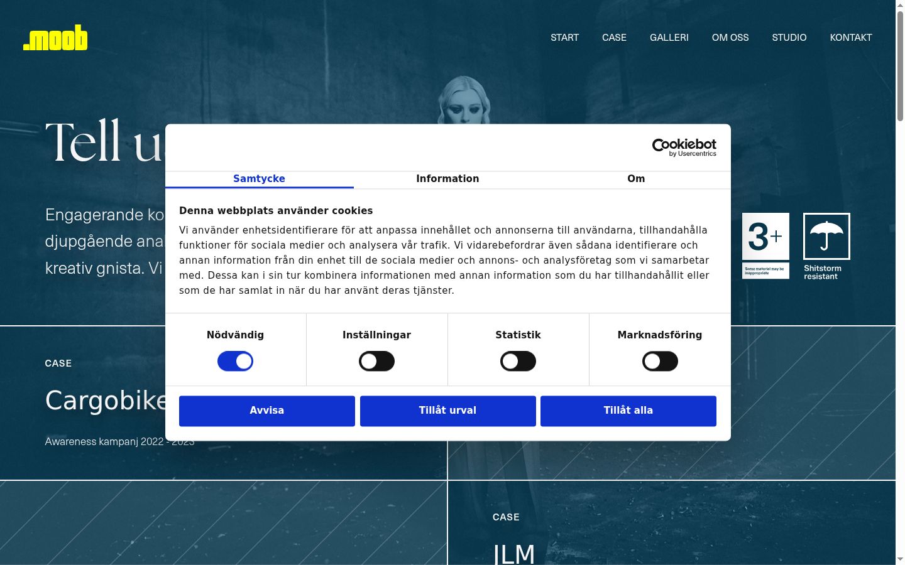Viewport: 905px width, 565px height.
Task: Click the 3+ age rating badge
Action: 765,245
